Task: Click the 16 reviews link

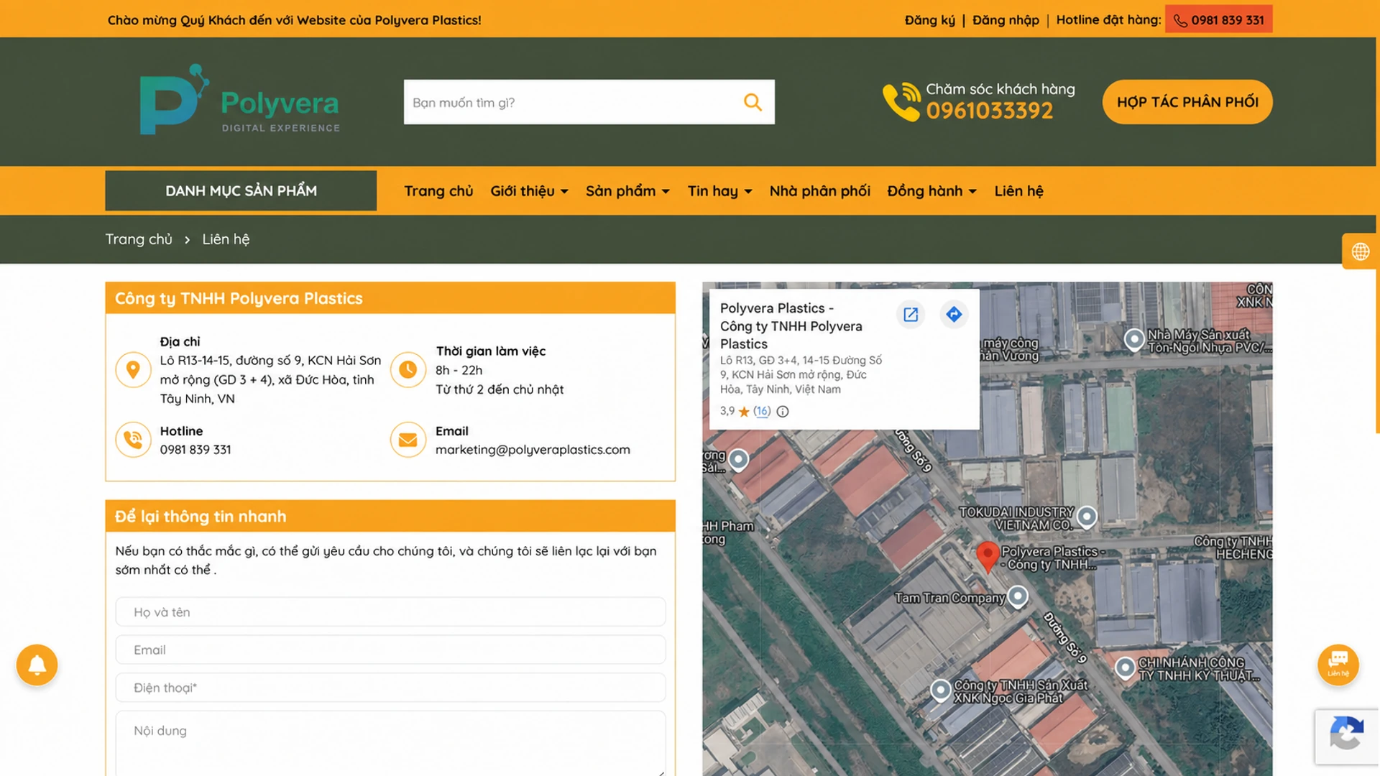Action: 762,411
